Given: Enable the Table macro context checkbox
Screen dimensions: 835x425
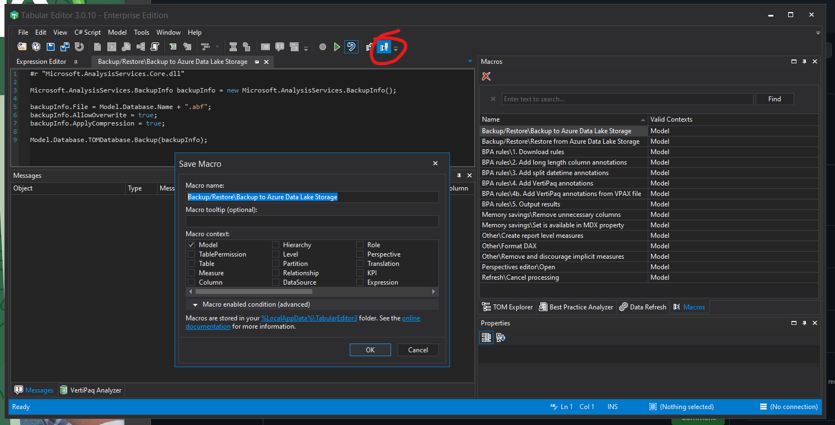Looking at the screenshot, I should 192,263.
